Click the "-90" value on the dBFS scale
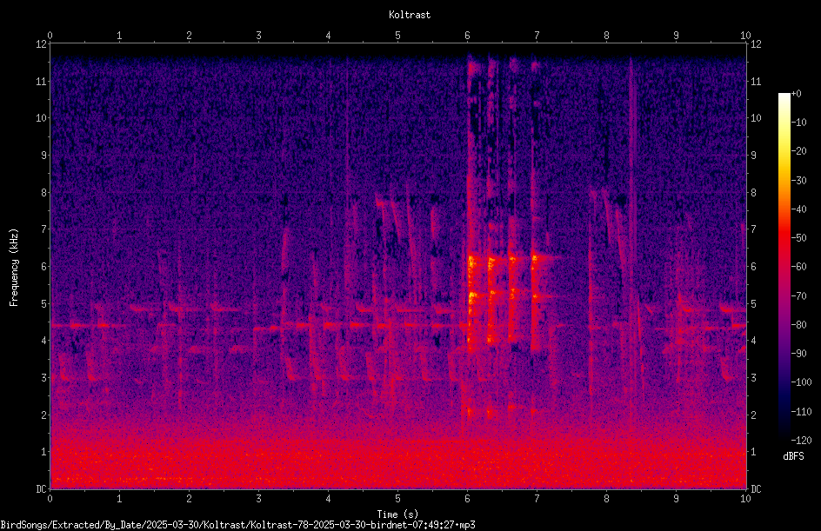The width and height of the screenshot is (821, 531). click(x=798, y=354)
